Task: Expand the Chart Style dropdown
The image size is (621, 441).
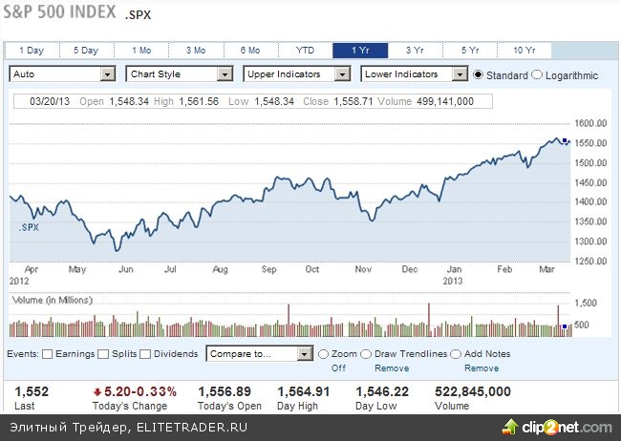Action: tap(181, 73)
